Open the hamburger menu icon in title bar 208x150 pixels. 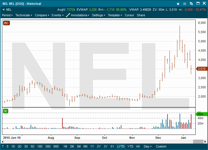184,4
